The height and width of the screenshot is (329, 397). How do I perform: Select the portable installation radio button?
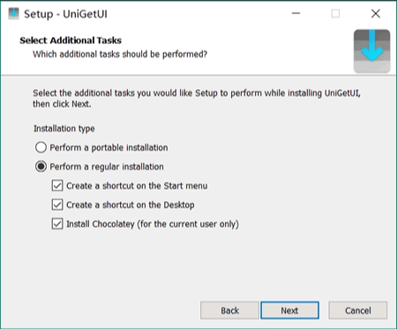pyautogui.click(x=41, y=147)
